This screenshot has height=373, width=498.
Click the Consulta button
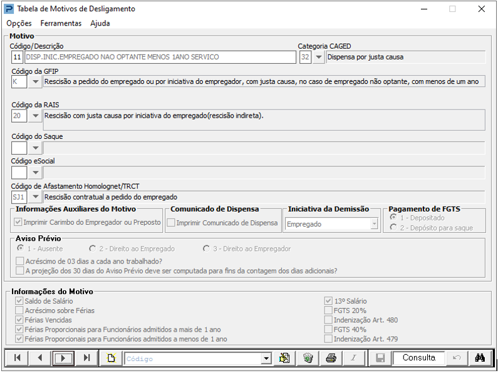tap(418, 358)
